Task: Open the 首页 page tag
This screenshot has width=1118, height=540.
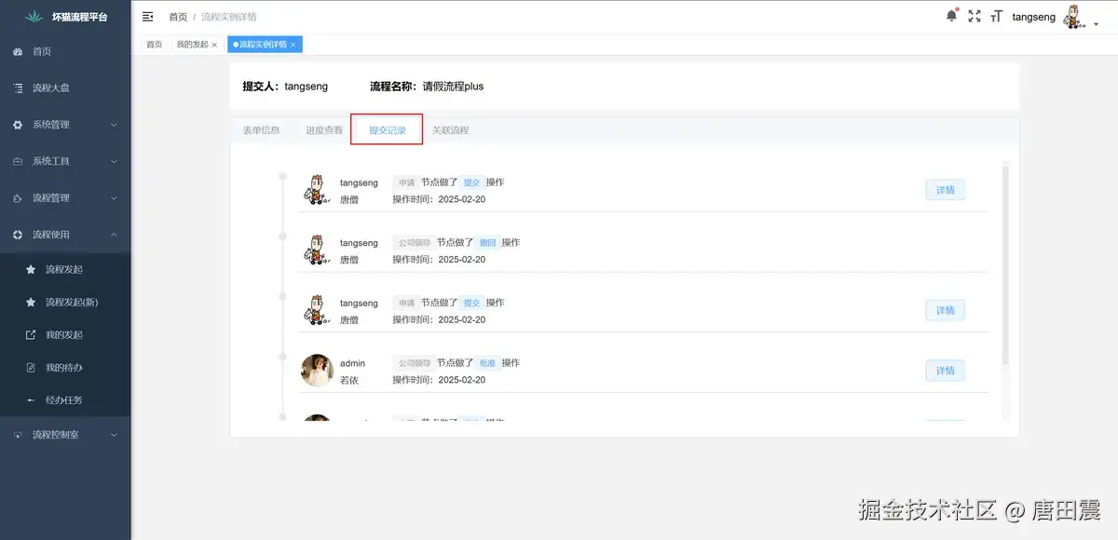Action: (x=154, y=45)
